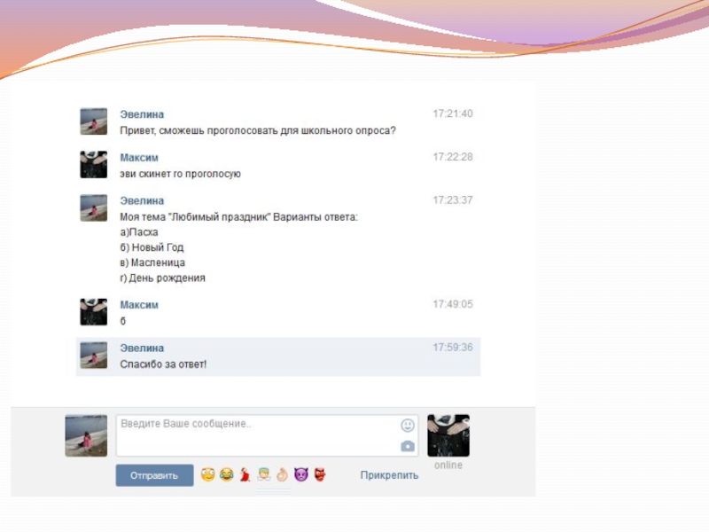
Task: Insert the red dress dancer emoji
Action: coord(245,474)
